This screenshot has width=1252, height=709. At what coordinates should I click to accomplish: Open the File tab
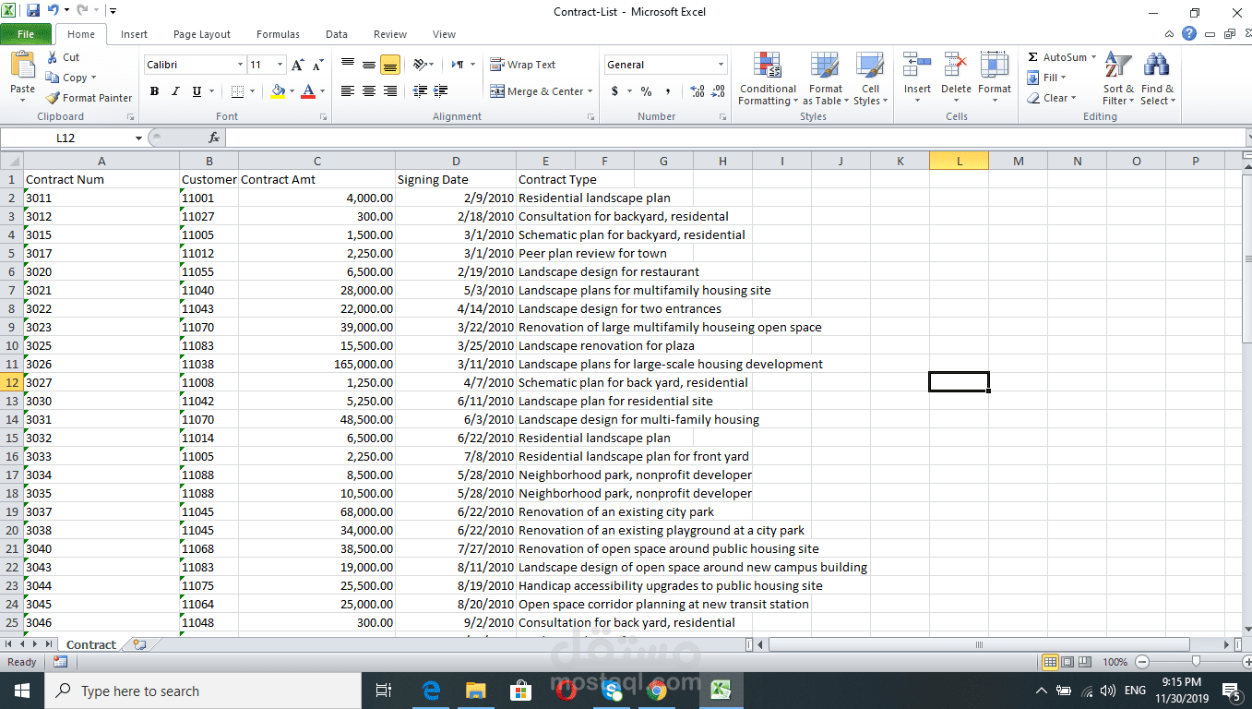(26, 34)
